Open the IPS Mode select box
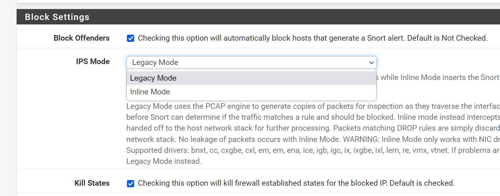Viewport: 500px width, 196px height. (251, 63)
